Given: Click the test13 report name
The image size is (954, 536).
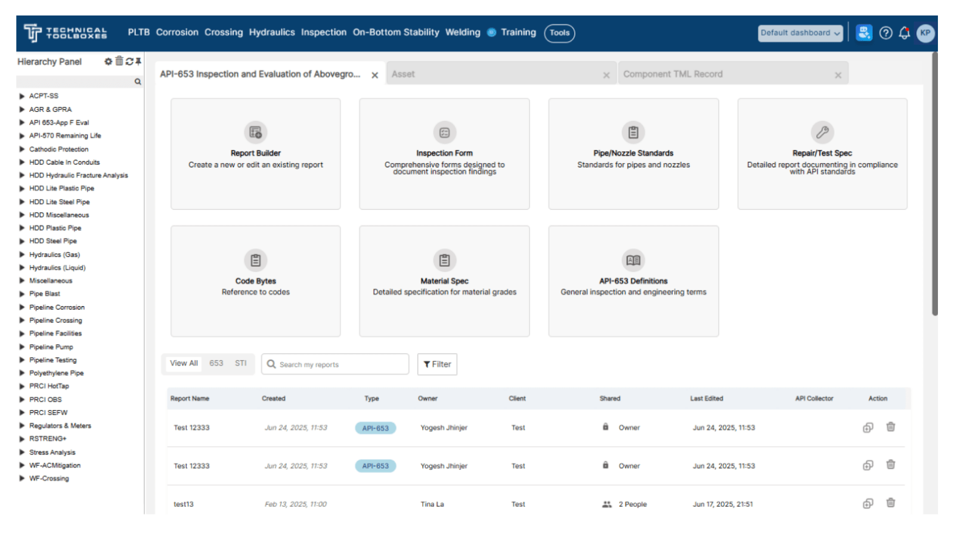Looking at the screenshot, I should coord(184,504).
